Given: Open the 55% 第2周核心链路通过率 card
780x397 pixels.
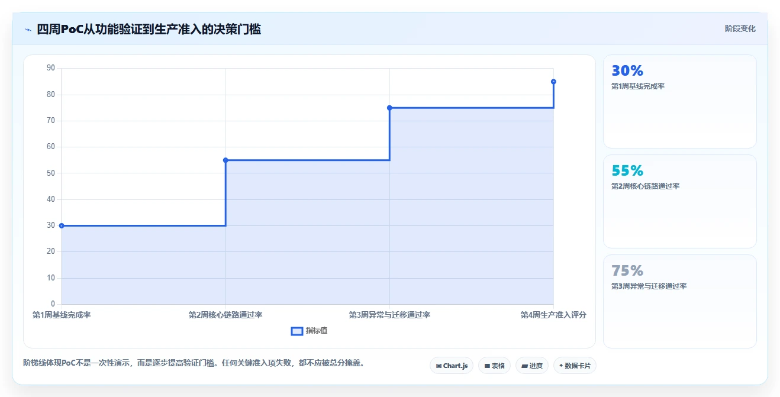Looking at the screenshot, I should click(x=679, y=201).
